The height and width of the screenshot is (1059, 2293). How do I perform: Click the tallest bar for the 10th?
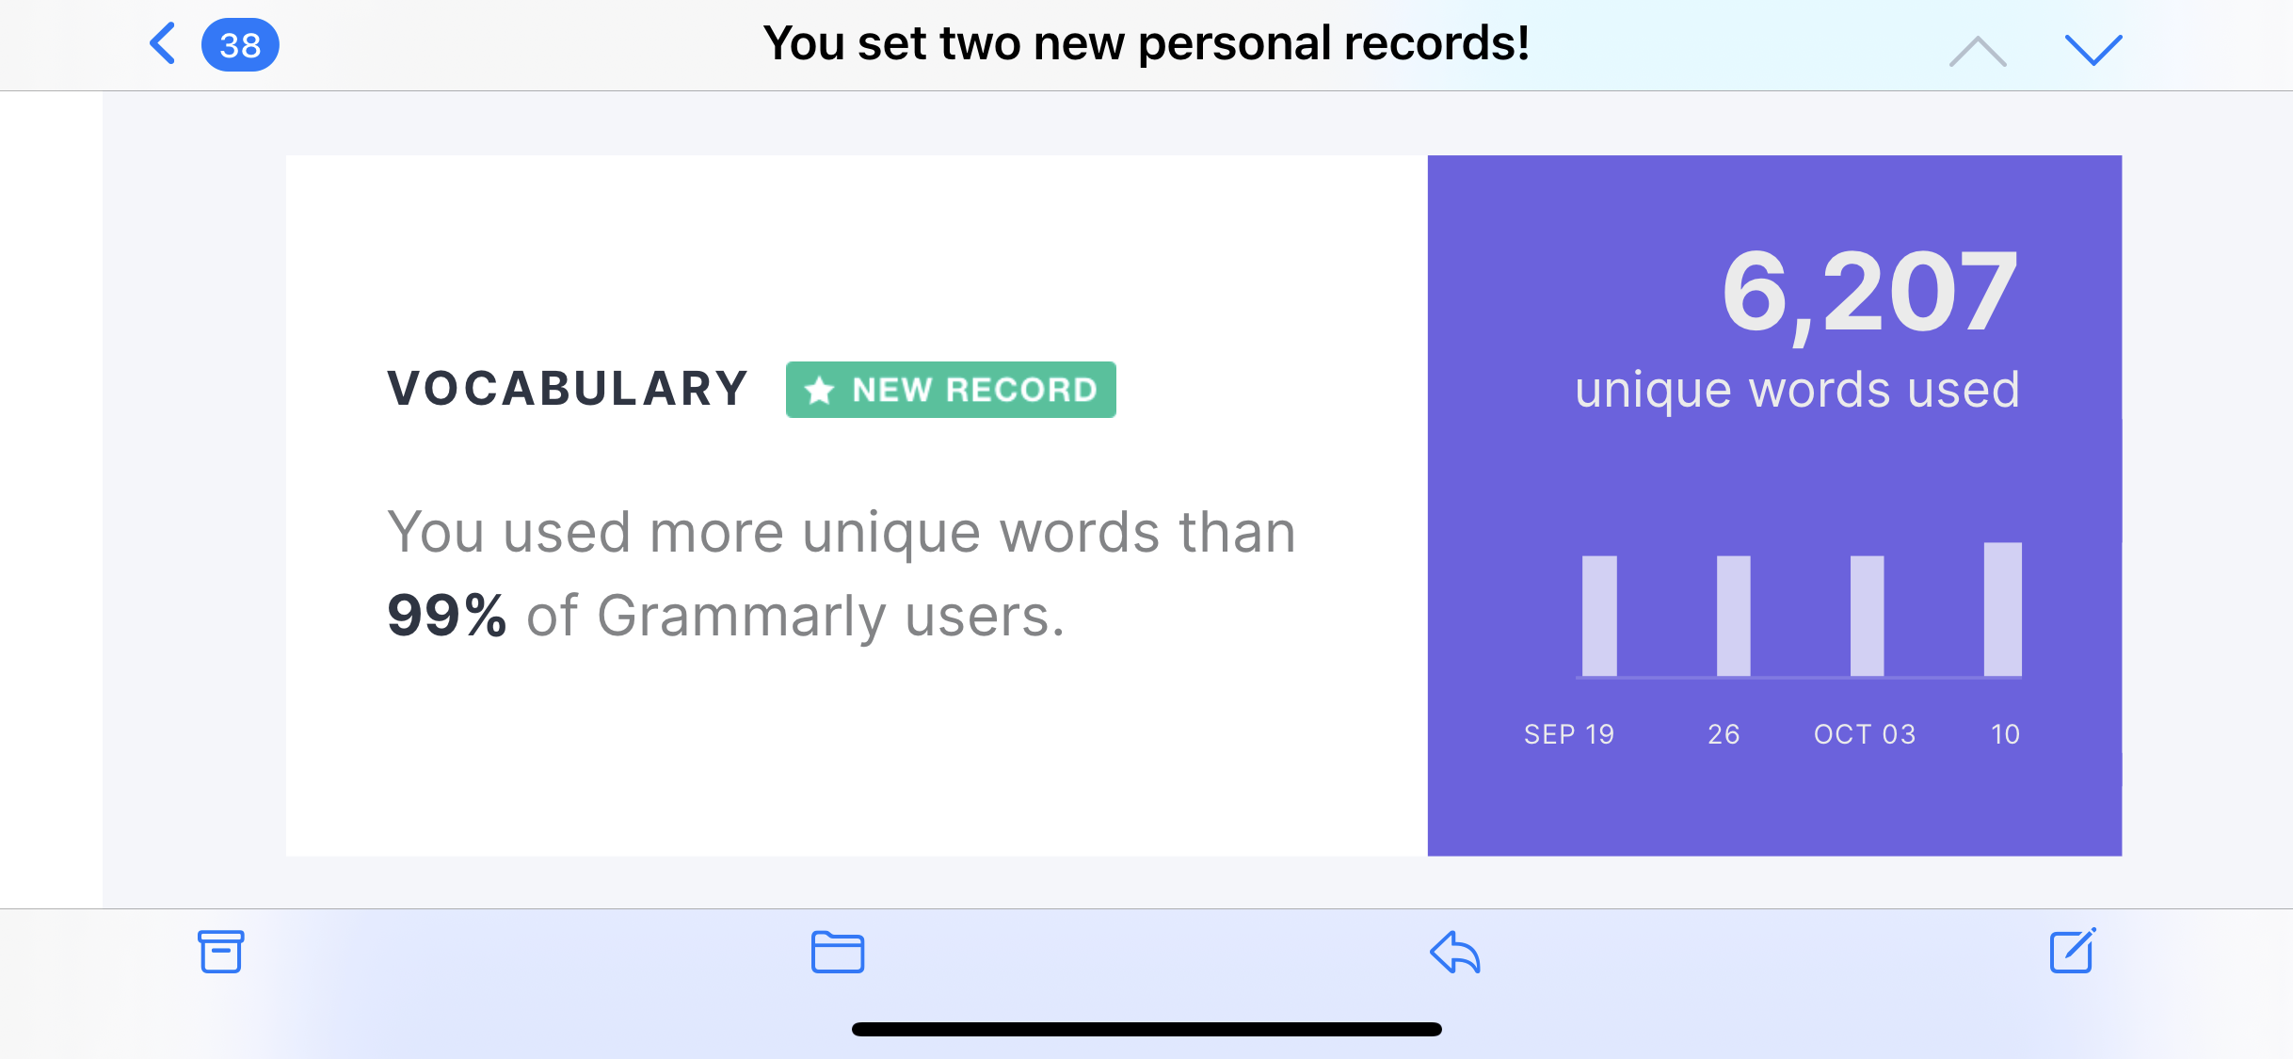pos(2002,609)
